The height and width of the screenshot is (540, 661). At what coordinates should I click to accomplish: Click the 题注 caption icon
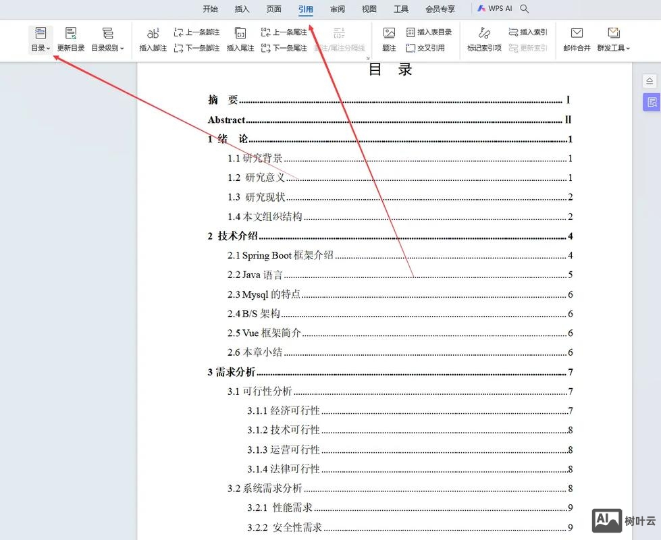coord(389,33)
